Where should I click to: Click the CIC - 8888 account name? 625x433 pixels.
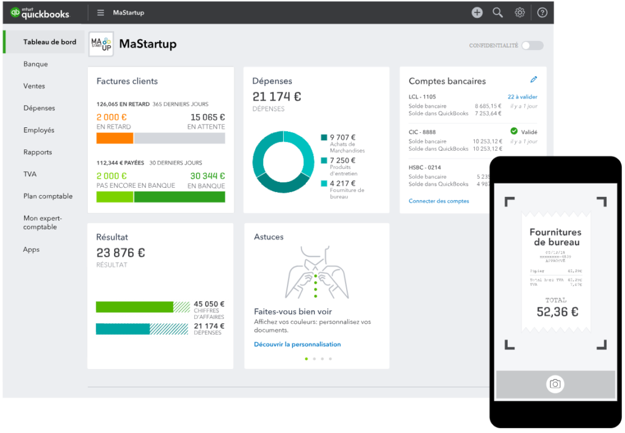coord(422,132)
